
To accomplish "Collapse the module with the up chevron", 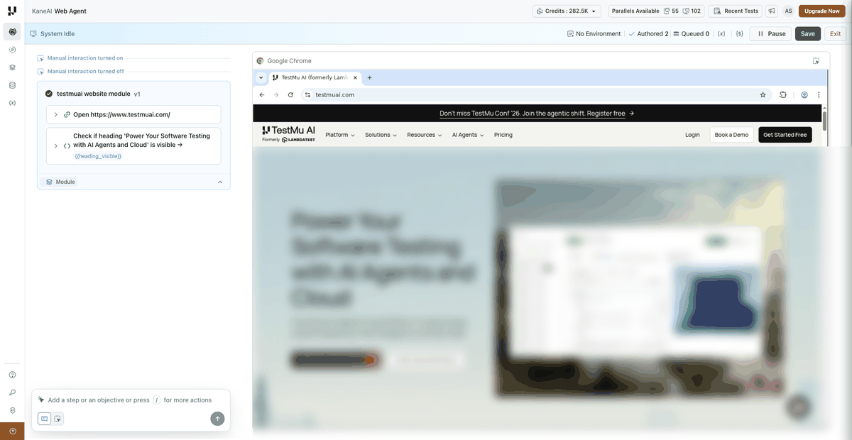I will [x=220, y=182].
